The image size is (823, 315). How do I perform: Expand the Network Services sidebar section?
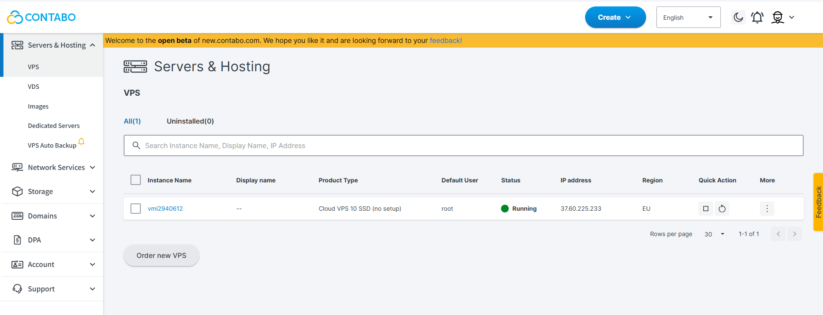pyautogui.click(x=53, y=167)
